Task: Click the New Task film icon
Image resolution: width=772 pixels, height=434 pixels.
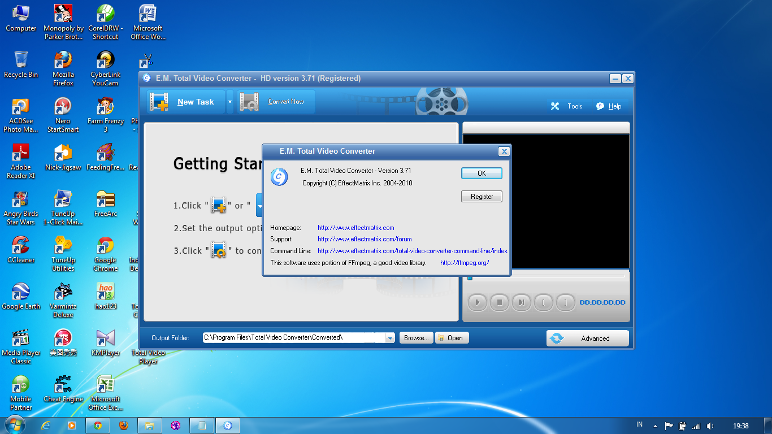Action: [159, 102]
